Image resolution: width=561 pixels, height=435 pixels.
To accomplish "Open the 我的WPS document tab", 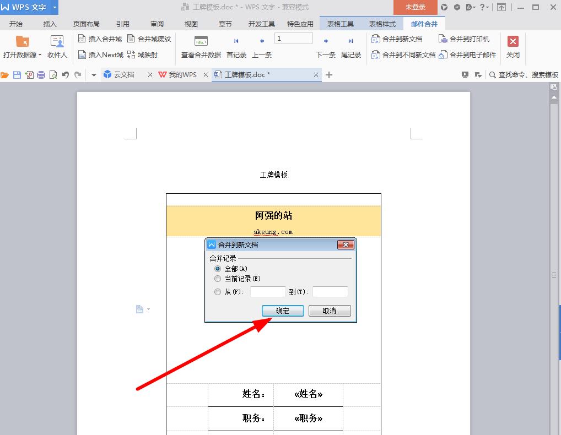I will click(x=182, y=75).
